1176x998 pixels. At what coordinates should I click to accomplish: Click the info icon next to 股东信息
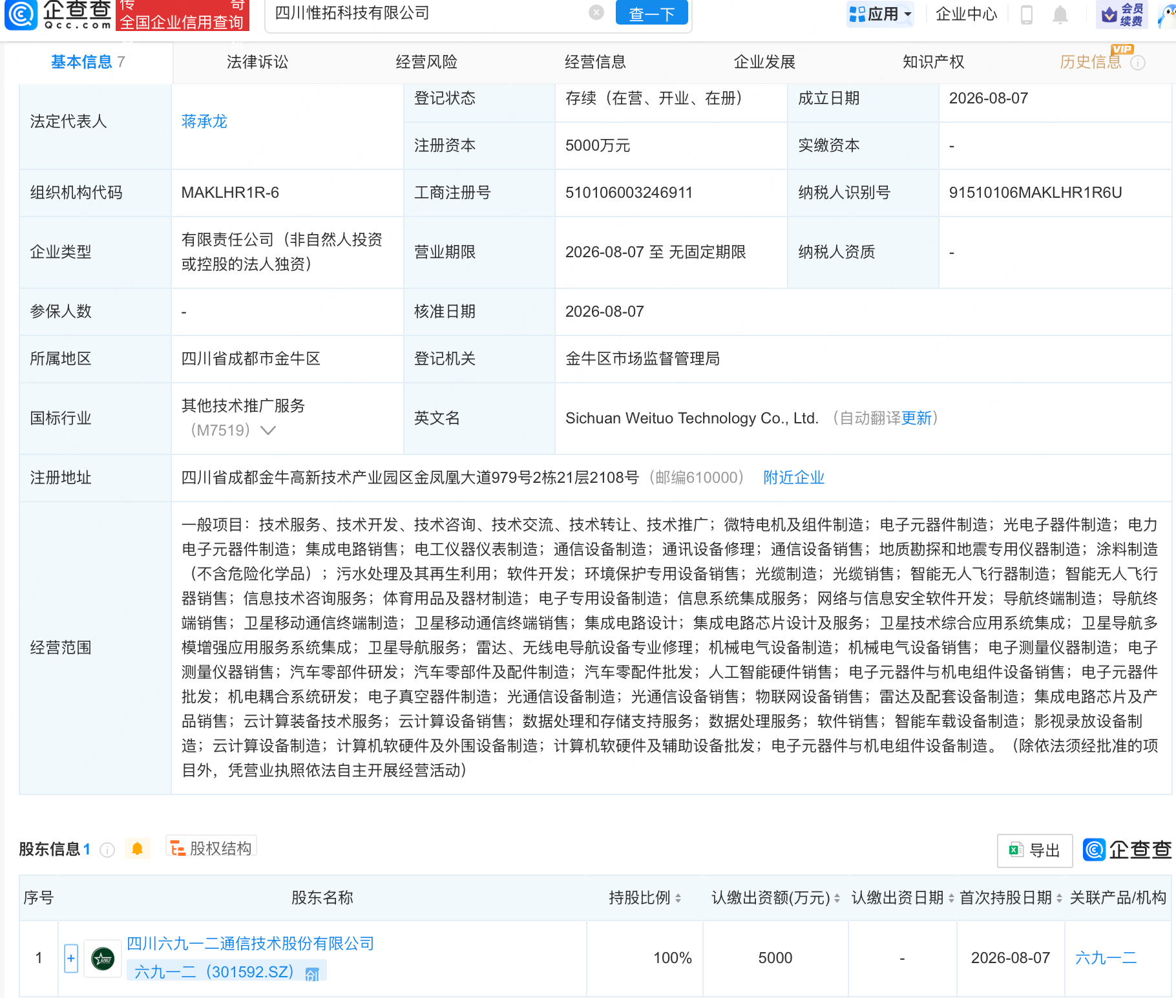[x=107, y=849]
